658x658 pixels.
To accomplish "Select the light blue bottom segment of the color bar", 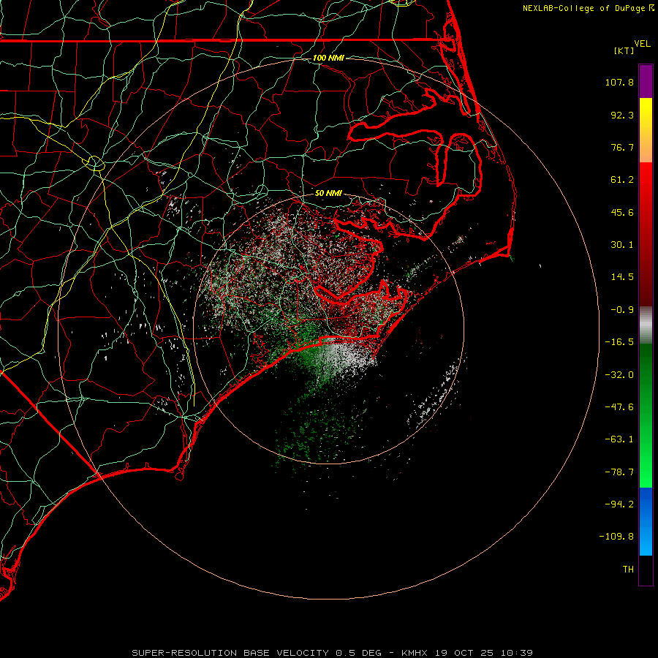I will click(646, 540).
